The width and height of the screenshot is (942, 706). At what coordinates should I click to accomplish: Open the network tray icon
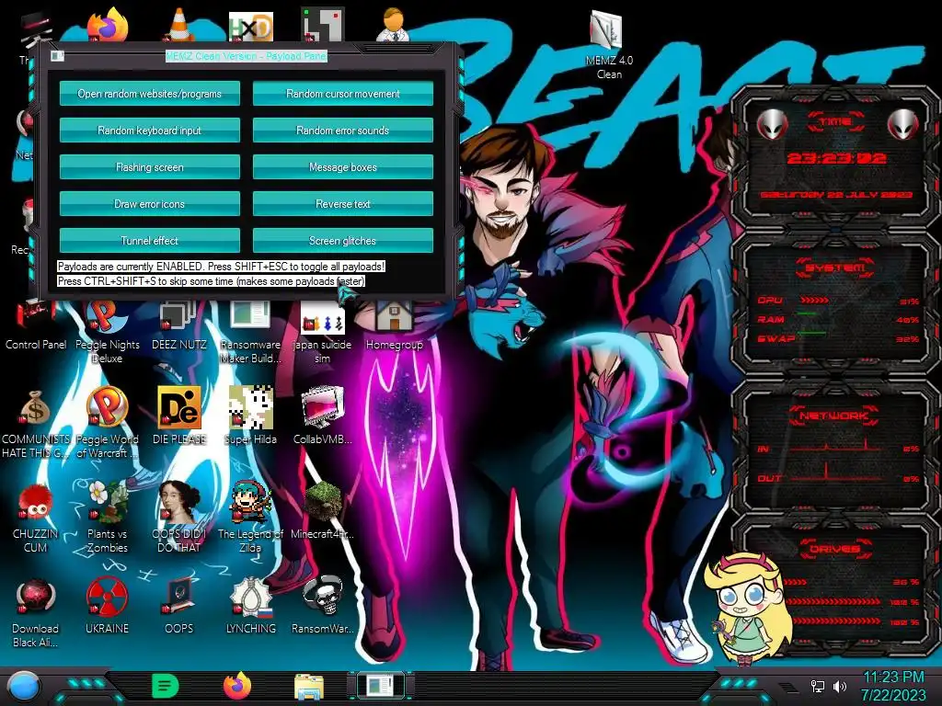818,686
